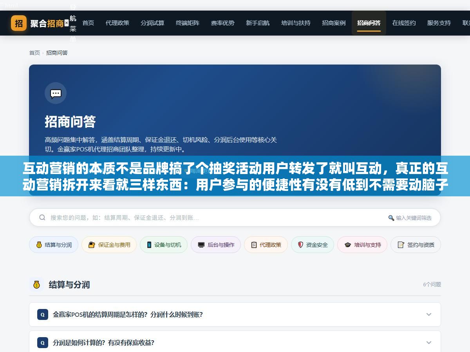Click chevron arrow of 结算周期 question row
This screenshot has height=352, width=470.
tap(429, 314)
